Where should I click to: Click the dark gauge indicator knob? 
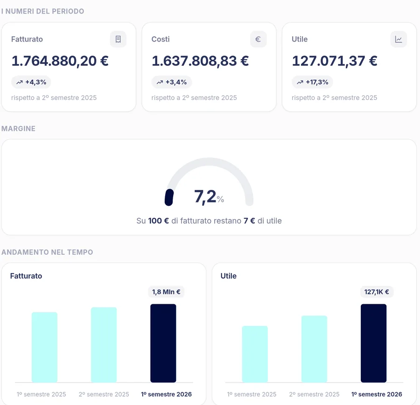tap(169, 197)
